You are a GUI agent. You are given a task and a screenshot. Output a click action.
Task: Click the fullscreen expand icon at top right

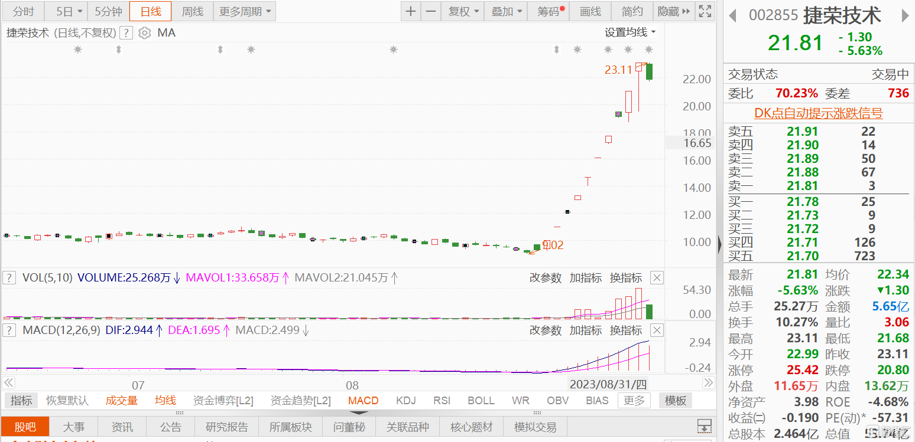pyautogui.click(x=705, y=11)
